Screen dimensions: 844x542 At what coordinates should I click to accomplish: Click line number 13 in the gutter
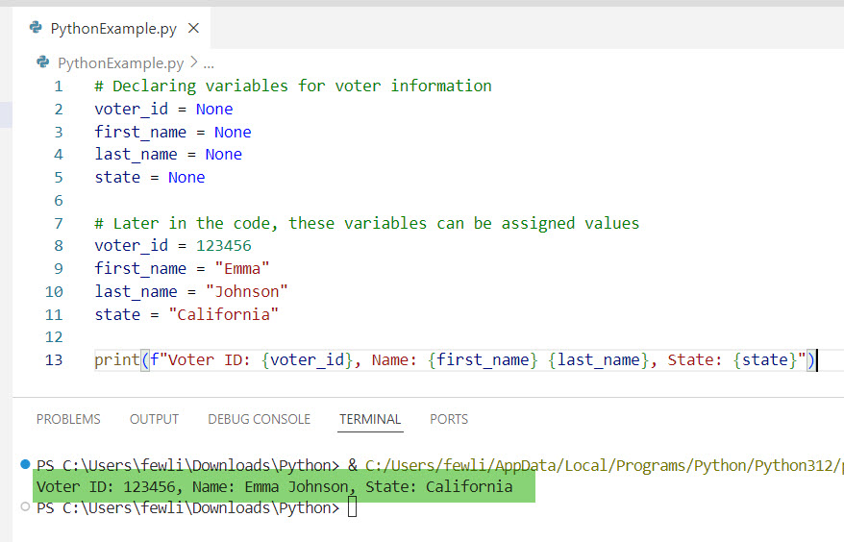pos(54,360)
